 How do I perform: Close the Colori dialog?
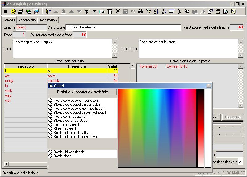point(209,86)
